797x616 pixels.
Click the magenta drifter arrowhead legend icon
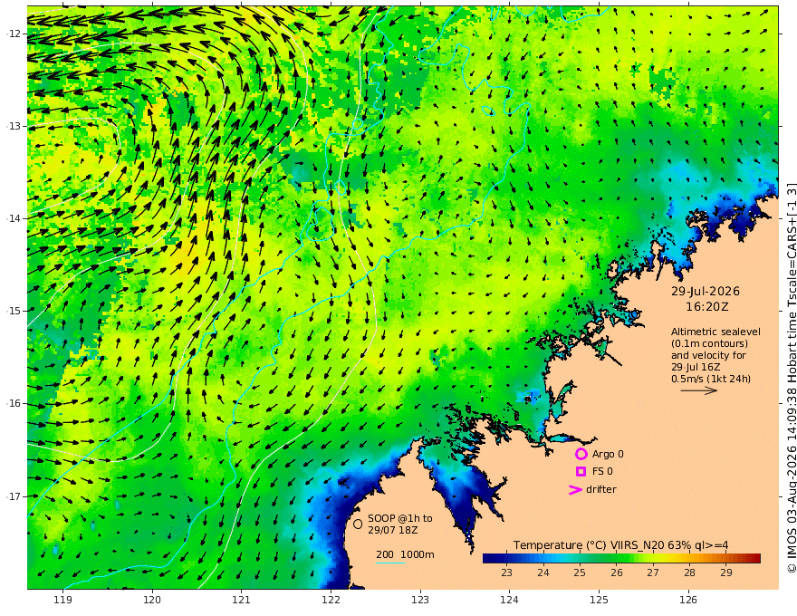pyautogui.click(x=575, y=490)
